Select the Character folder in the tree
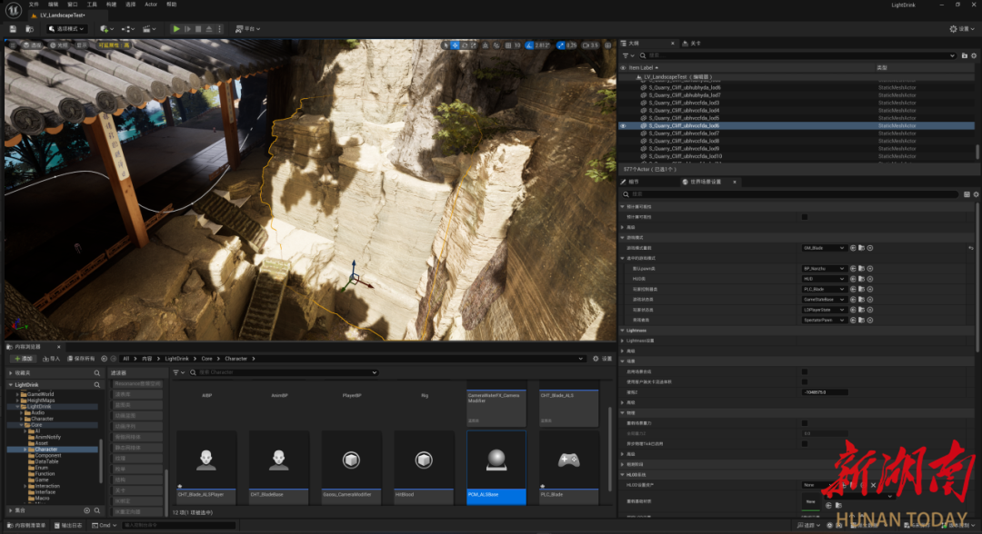Image resolution: width=982 pixels, height=534 pixels. point(45,450)
